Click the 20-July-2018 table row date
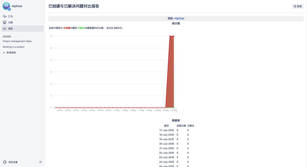The height and width of the screenshot is (167, 307). [167, 144]
